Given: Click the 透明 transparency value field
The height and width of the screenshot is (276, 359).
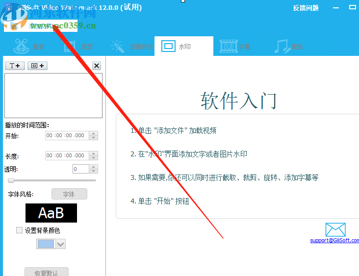Looking at the screenshot, I should pos(80,169).
